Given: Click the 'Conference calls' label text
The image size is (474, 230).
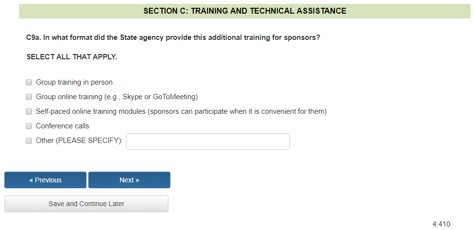Looking at the screenshot, I should click(x=62, y=126).
